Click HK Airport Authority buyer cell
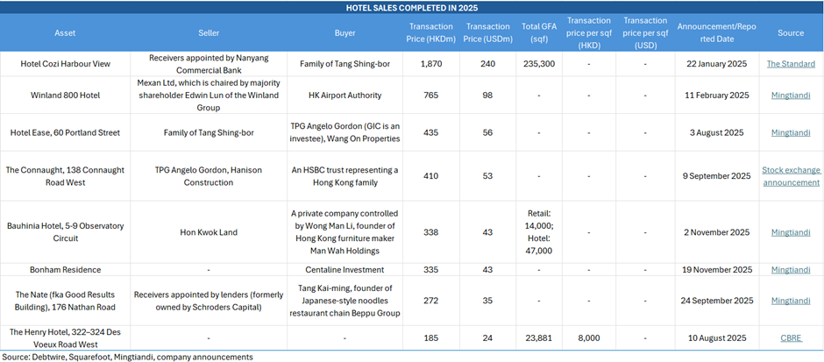Image resolution: width=824 pixels, height=362 pixels. coord(345,95)
